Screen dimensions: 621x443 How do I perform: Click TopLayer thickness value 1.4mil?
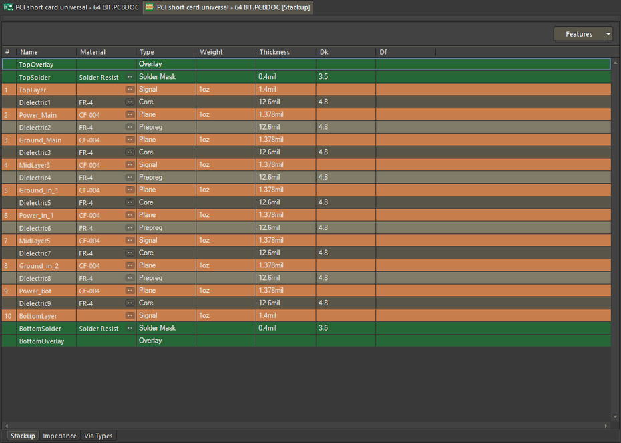pos(267,89)
